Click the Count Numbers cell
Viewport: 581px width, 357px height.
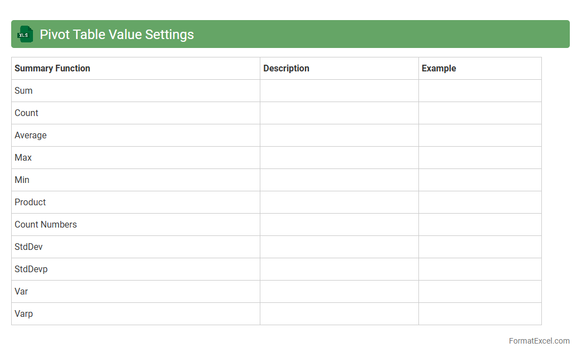point(46,224)
